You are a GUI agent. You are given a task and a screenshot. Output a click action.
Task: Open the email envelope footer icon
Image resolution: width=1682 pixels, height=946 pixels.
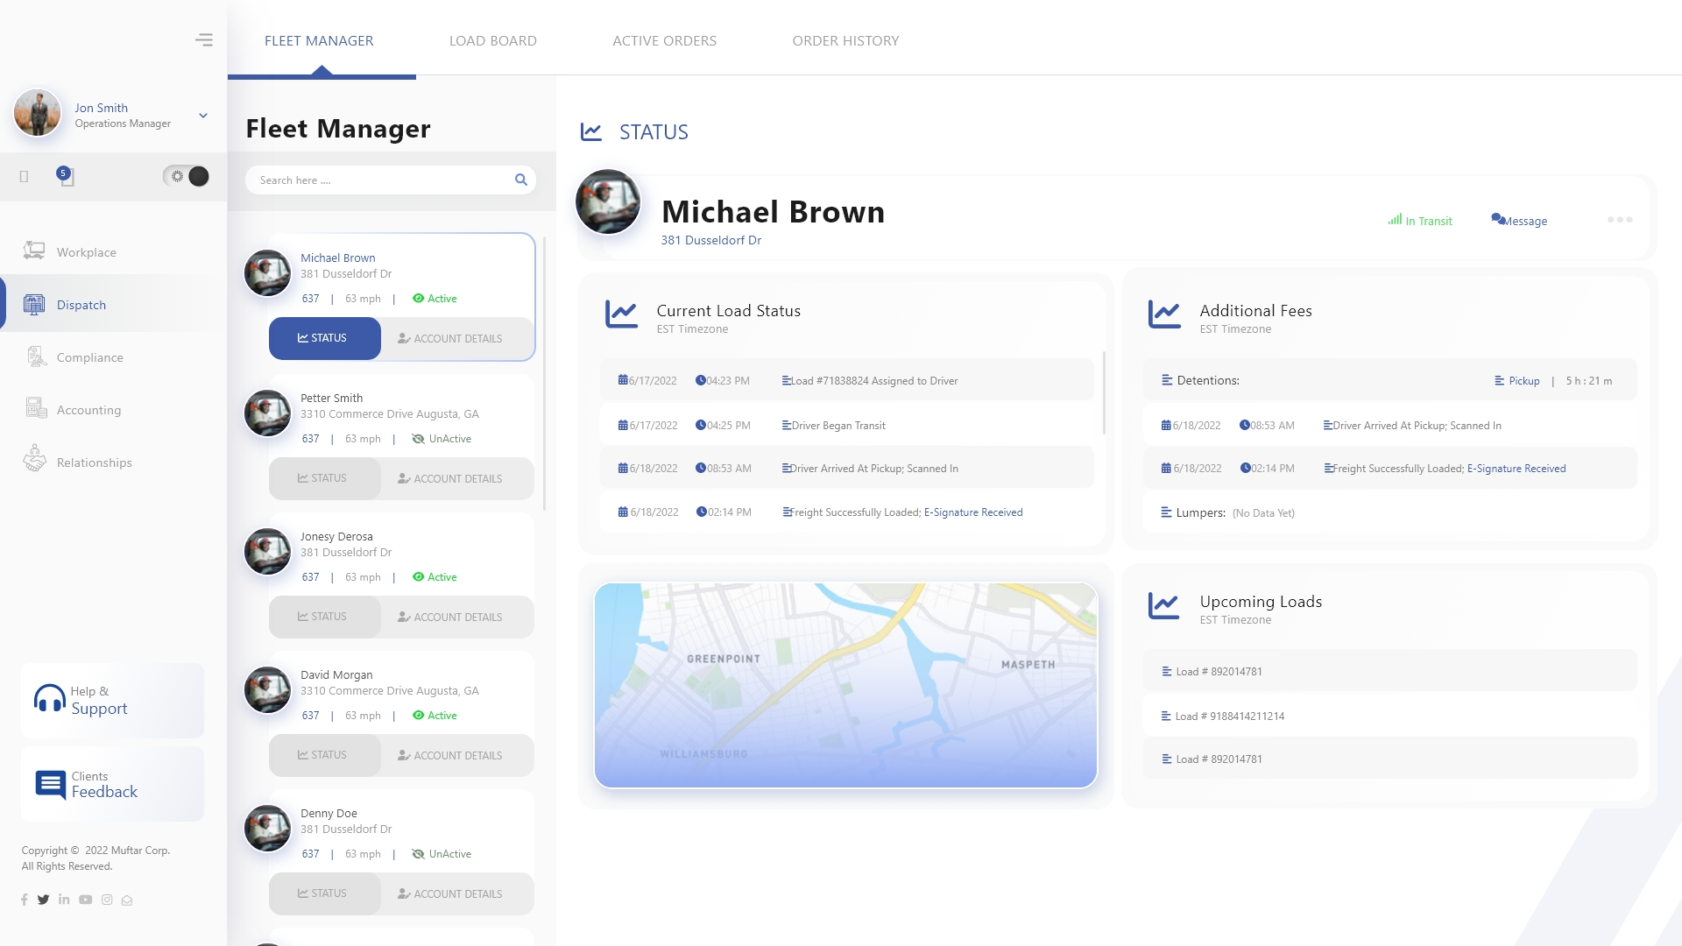[x=127, y=900]
